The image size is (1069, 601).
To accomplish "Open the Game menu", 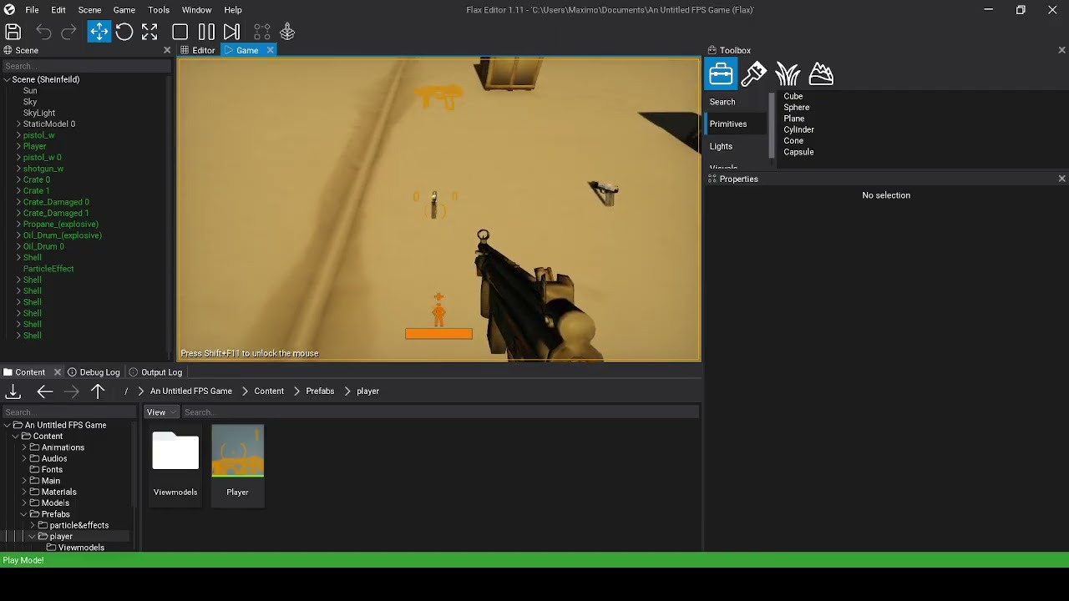I will 124,10.
